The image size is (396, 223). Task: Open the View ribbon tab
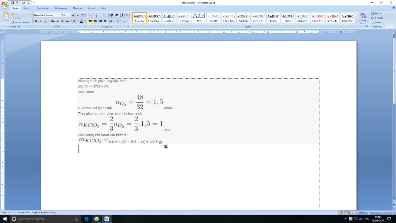pyautogui.click(x=104, y=8)
